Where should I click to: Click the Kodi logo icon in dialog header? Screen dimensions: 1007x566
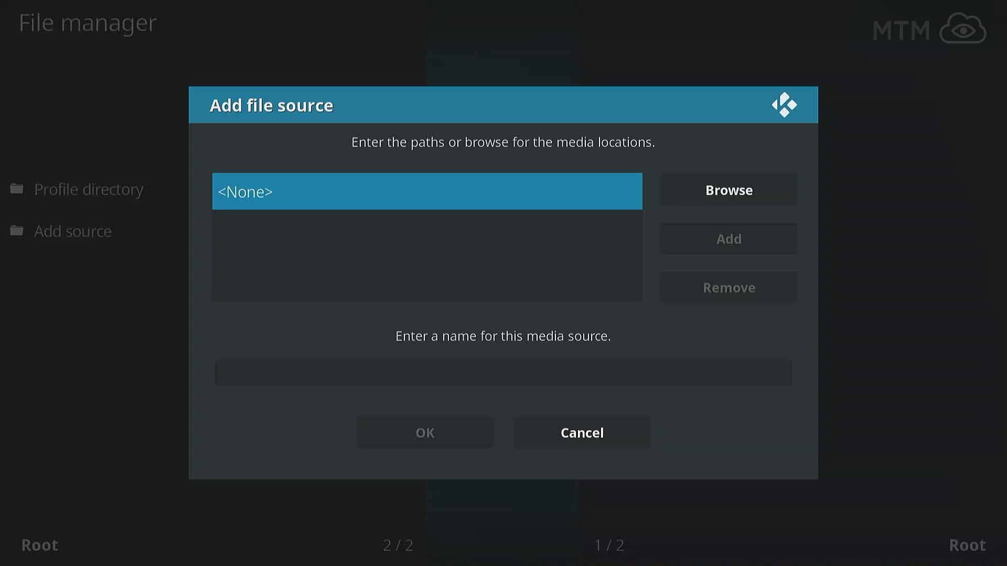pos(783,104)
